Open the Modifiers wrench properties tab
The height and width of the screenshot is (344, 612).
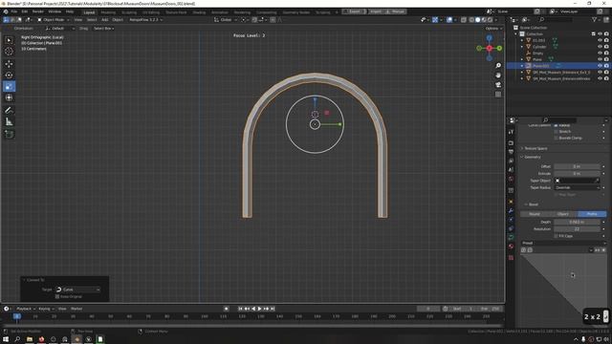point(511,210)
